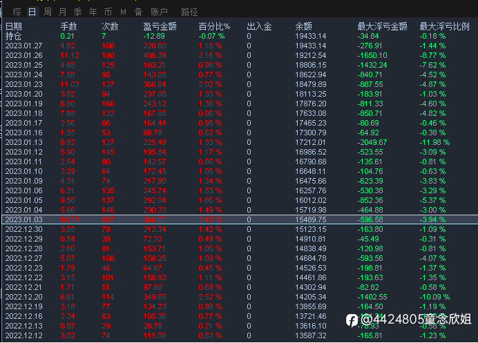Open the 路径 path tab
The width and height of the screenshot is (478, 343).
tap(189, 12)
